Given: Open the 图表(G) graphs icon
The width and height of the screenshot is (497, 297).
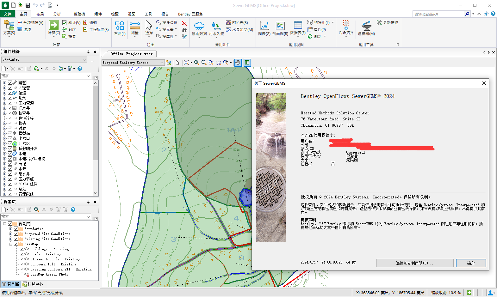Looking at the screenshot, I should coord(264,26).
